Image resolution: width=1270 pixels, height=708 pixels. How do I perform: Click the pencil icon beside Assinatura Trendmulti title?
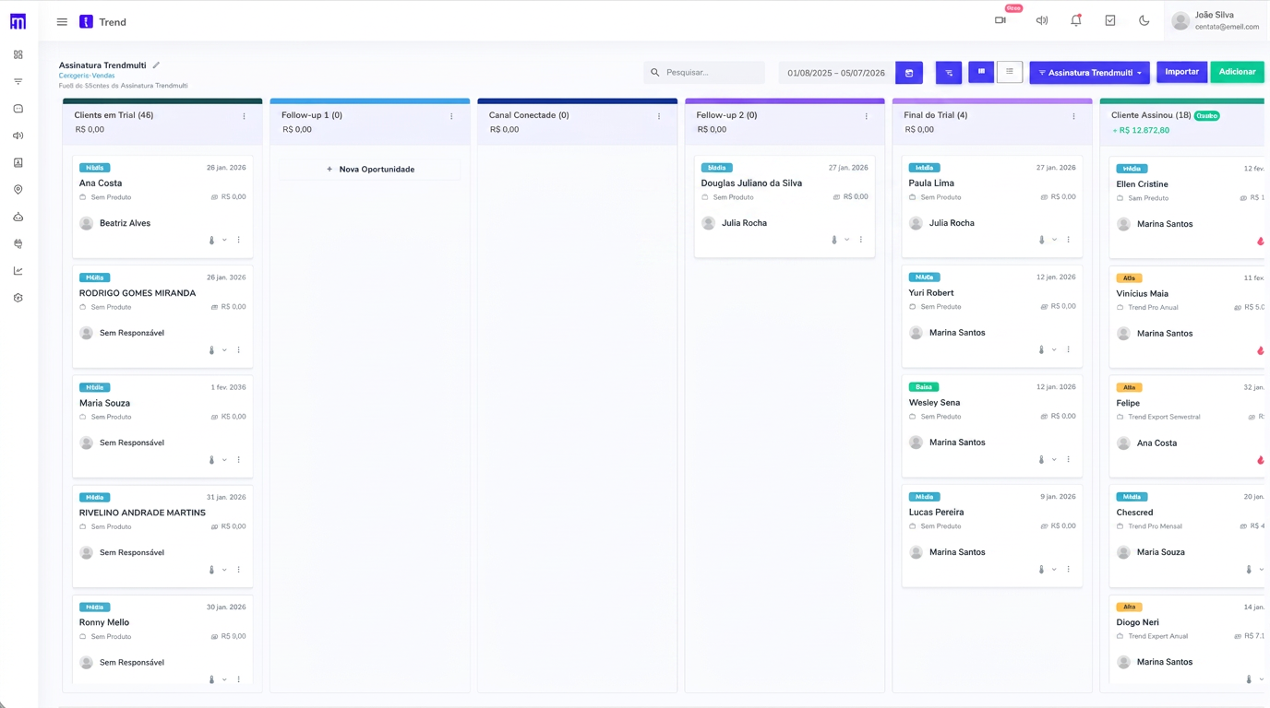tap(156, 65)
